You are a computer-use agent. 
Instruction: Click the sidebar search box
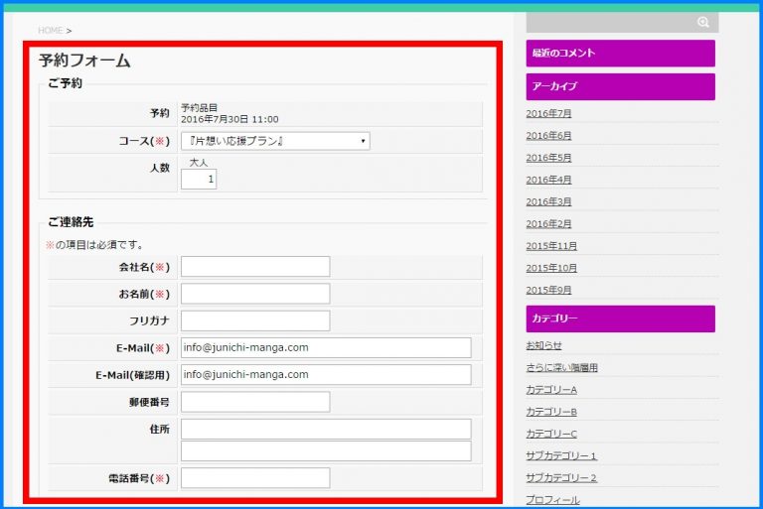point(608,22)
